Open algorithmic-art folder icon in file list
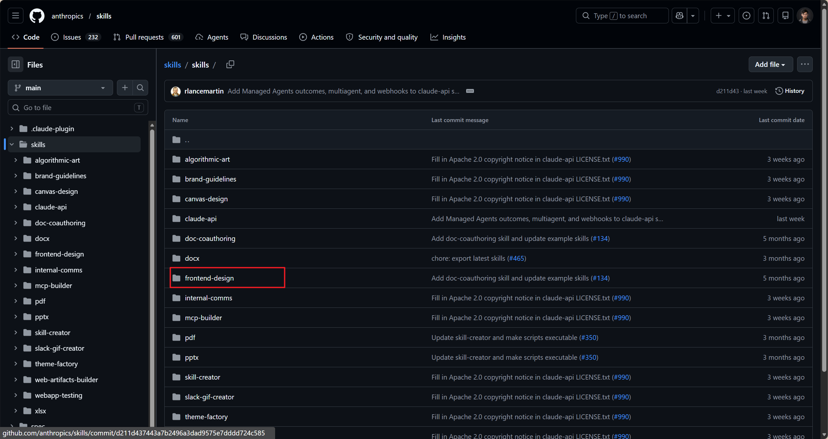Viewport: 828px width, 439px height. tap(176, 159)
